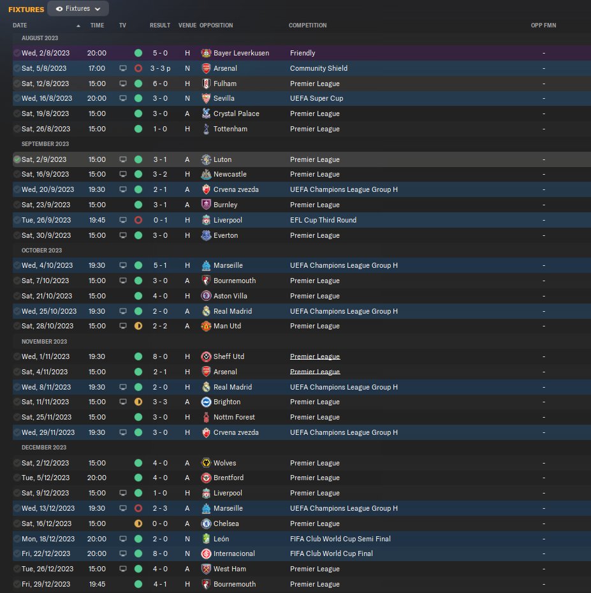Toggle the checkmark on the West Ham row
The height and width of the screenshot is (593, 591).
click(x=17, y=569)
